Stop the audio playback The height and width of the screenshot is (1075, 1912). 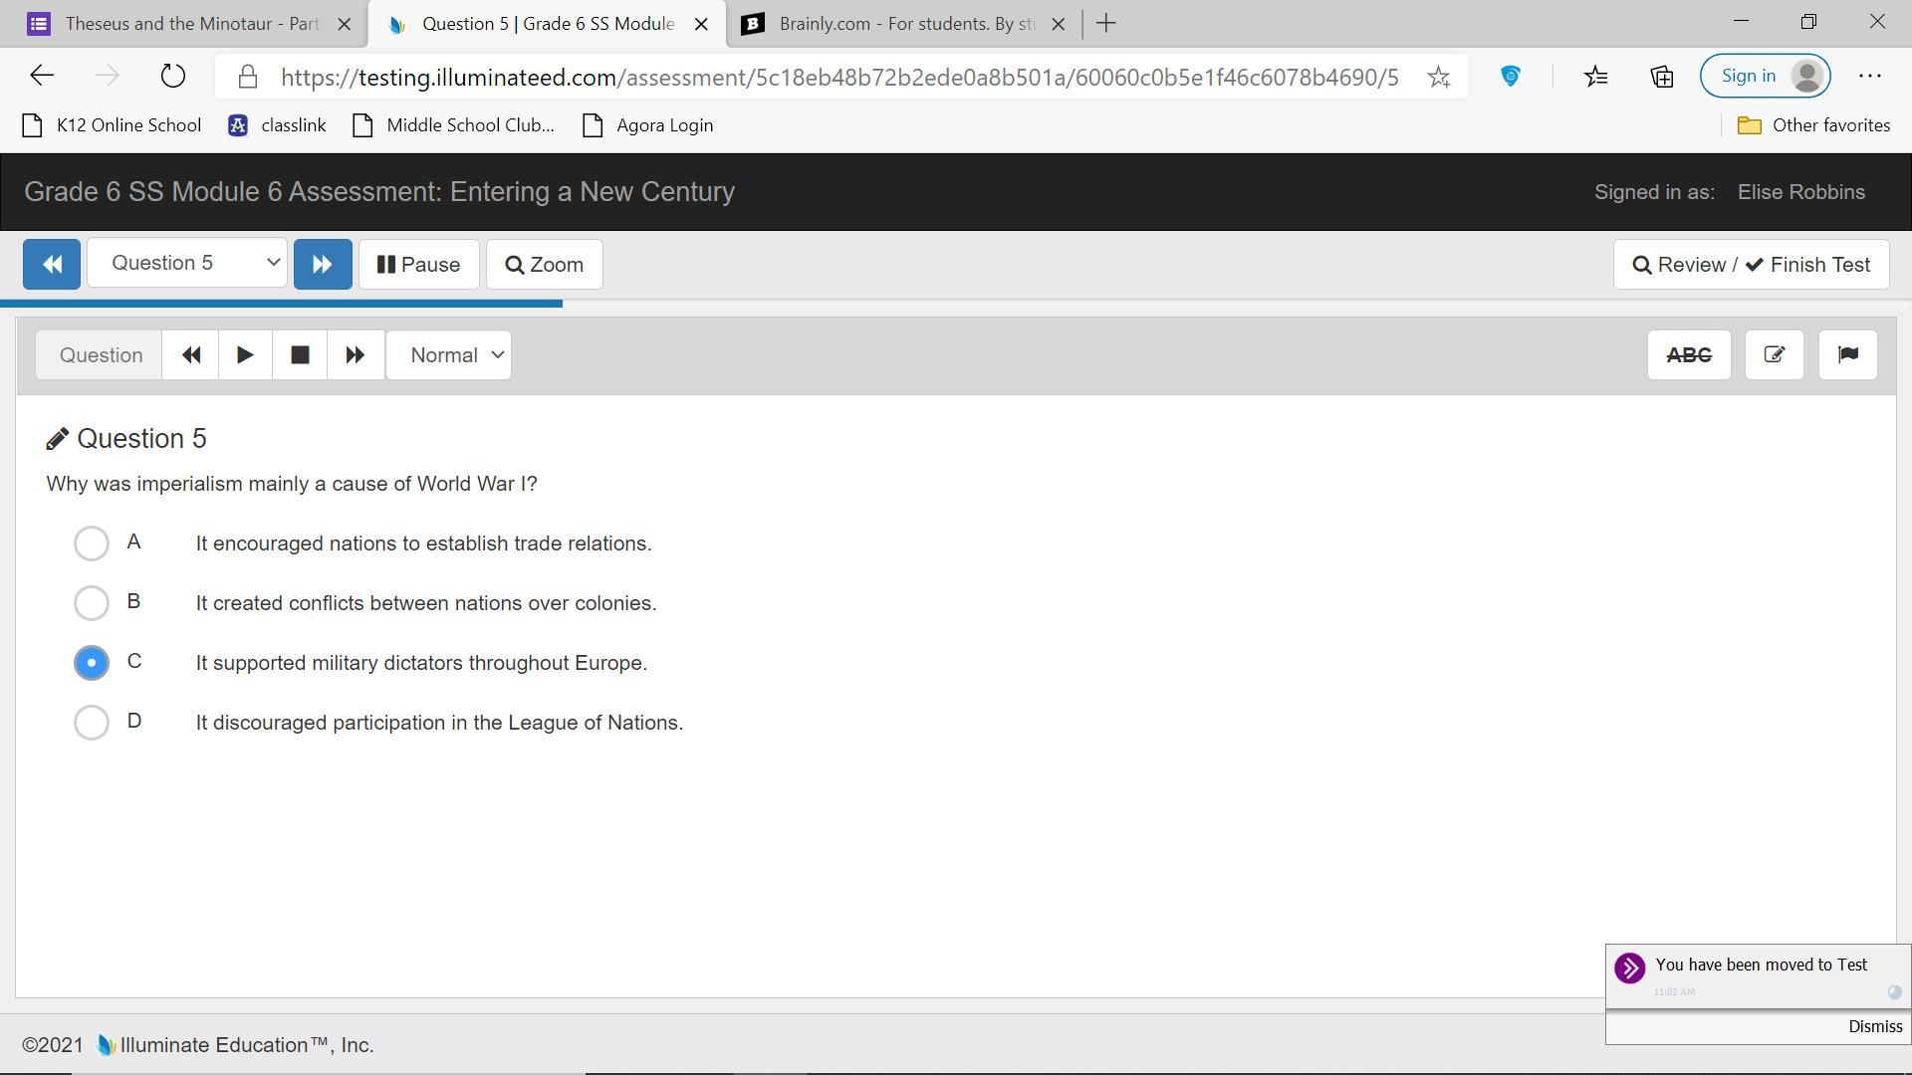[300, 355]
